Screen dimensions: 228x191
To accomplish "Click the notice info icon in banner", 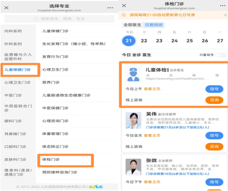I will click(124, 15).
